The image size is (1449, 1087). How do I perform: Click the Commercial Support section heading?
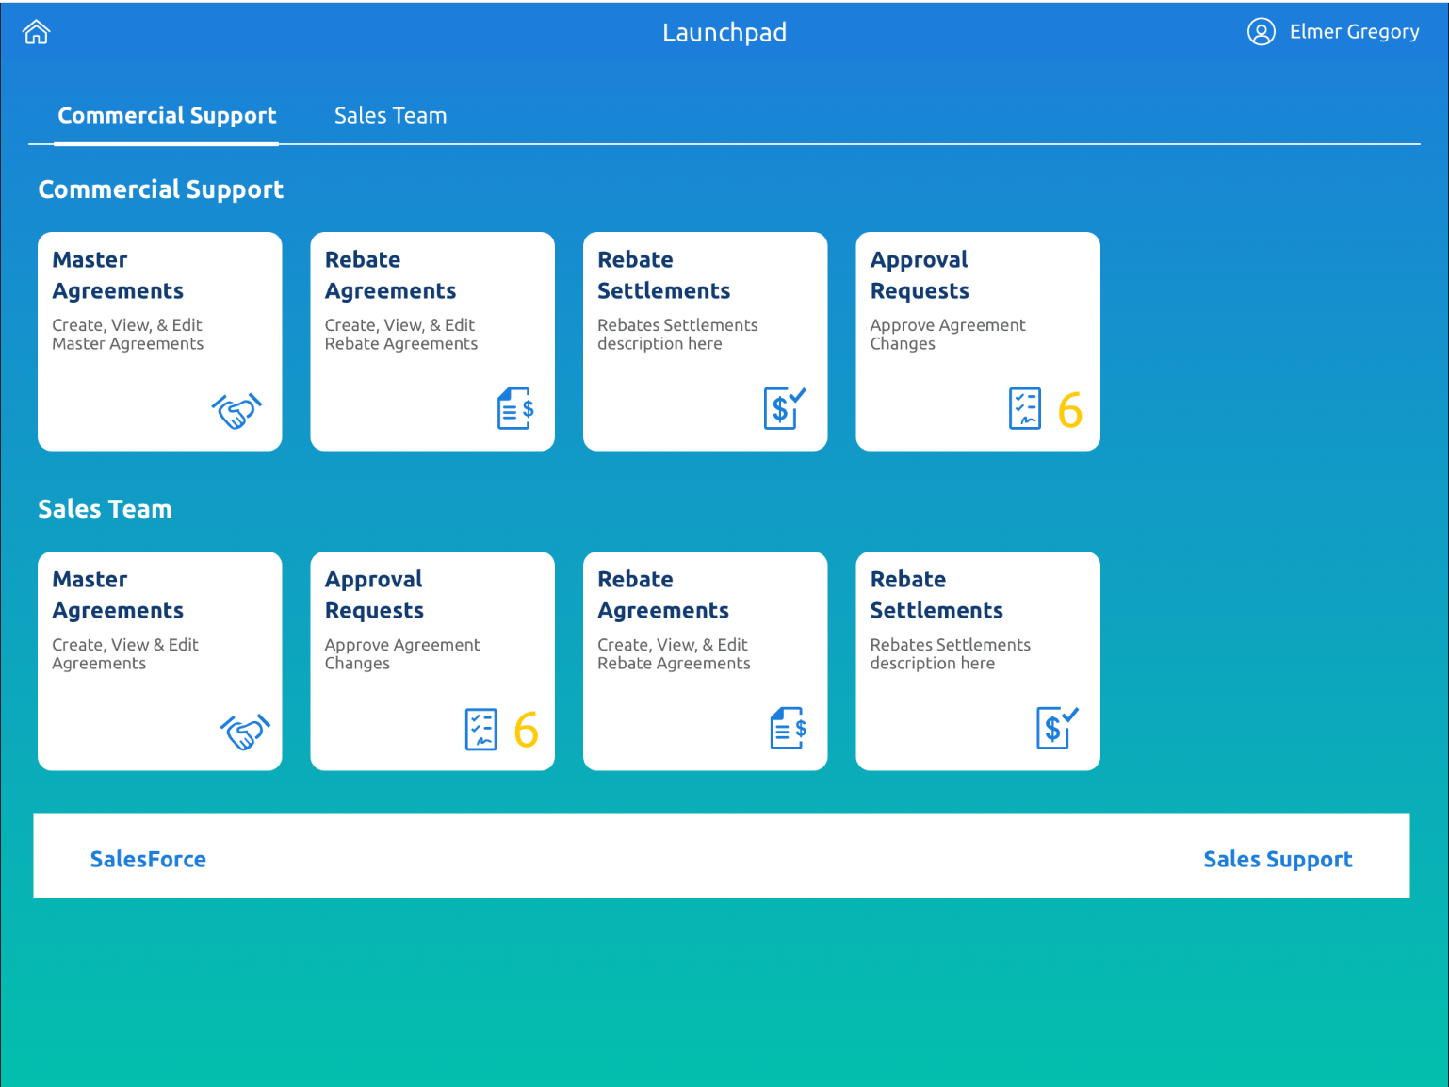(x=161, y=189)
